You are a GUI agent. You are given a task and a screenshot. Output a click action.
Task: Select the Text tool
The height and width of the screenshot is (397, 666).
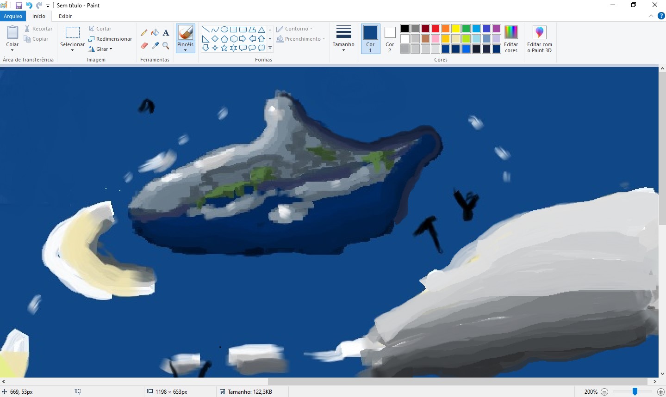[166, 33]
